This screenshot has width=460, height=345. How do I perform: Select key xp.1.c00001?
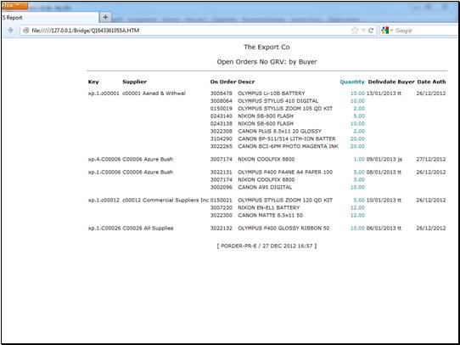(104, 93)
